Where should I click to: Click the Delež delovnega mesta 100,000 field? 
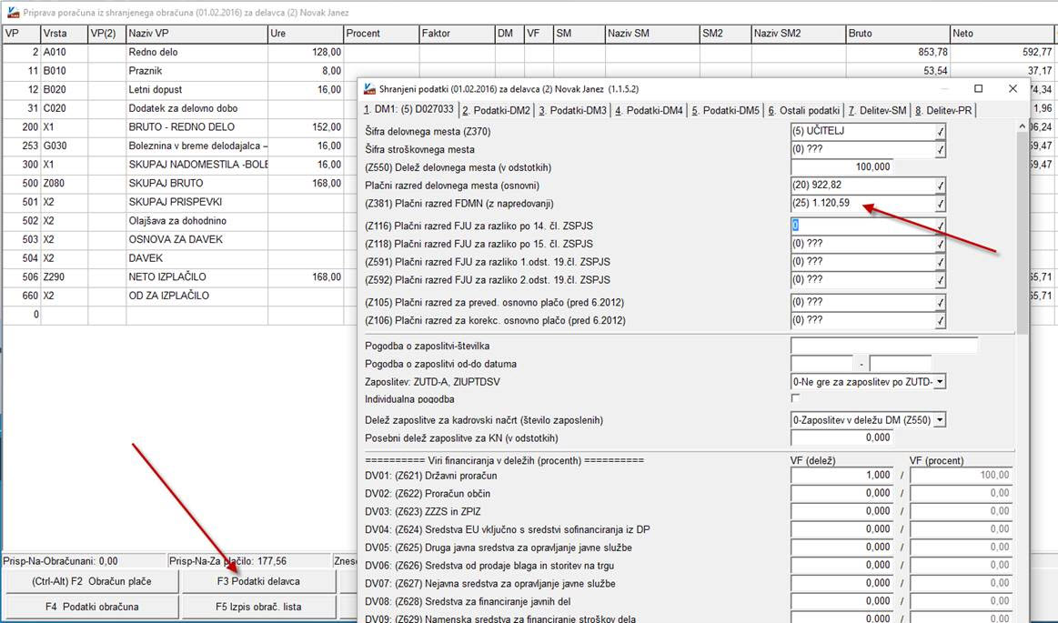click(x=841, y=167)
